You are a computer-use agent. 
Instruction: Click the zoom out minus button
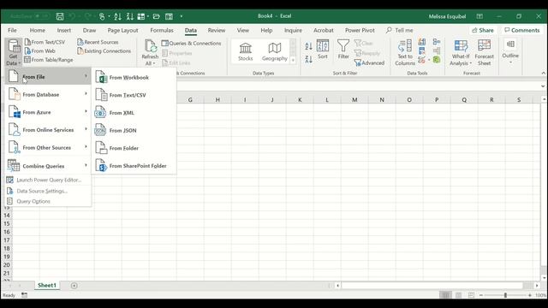pos(481,295)
